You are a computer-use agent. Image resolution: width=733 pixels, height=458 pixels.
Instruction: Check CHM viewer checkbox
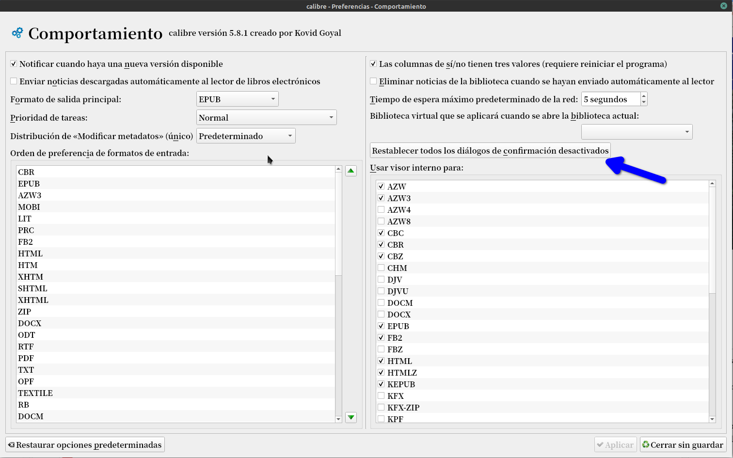[381, 268]
